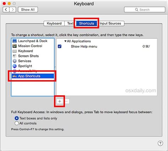Select the Launchpad & Dock icon
Image resolution: width=168 pixels, height=151 pixels.
point(15,41)
